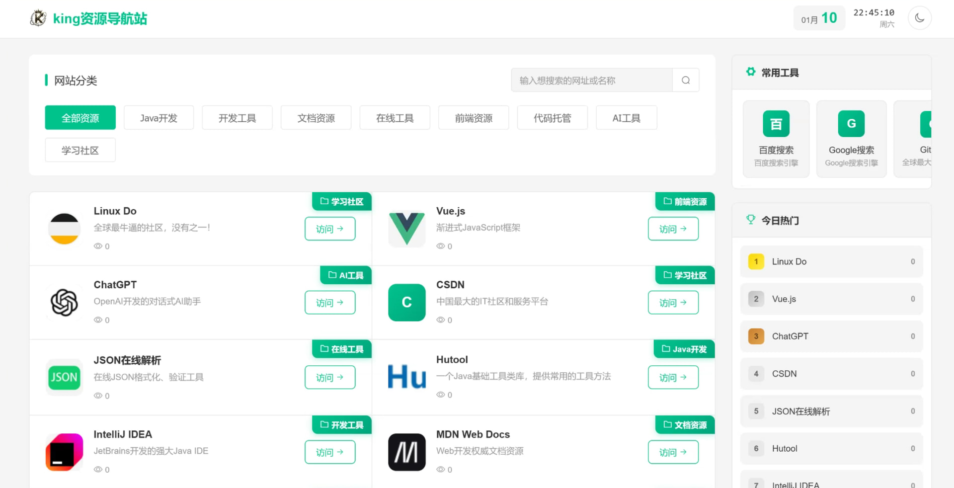Open the Baidu search tool icon
Viewport: 954px width, 488px height.
(776, 123)
